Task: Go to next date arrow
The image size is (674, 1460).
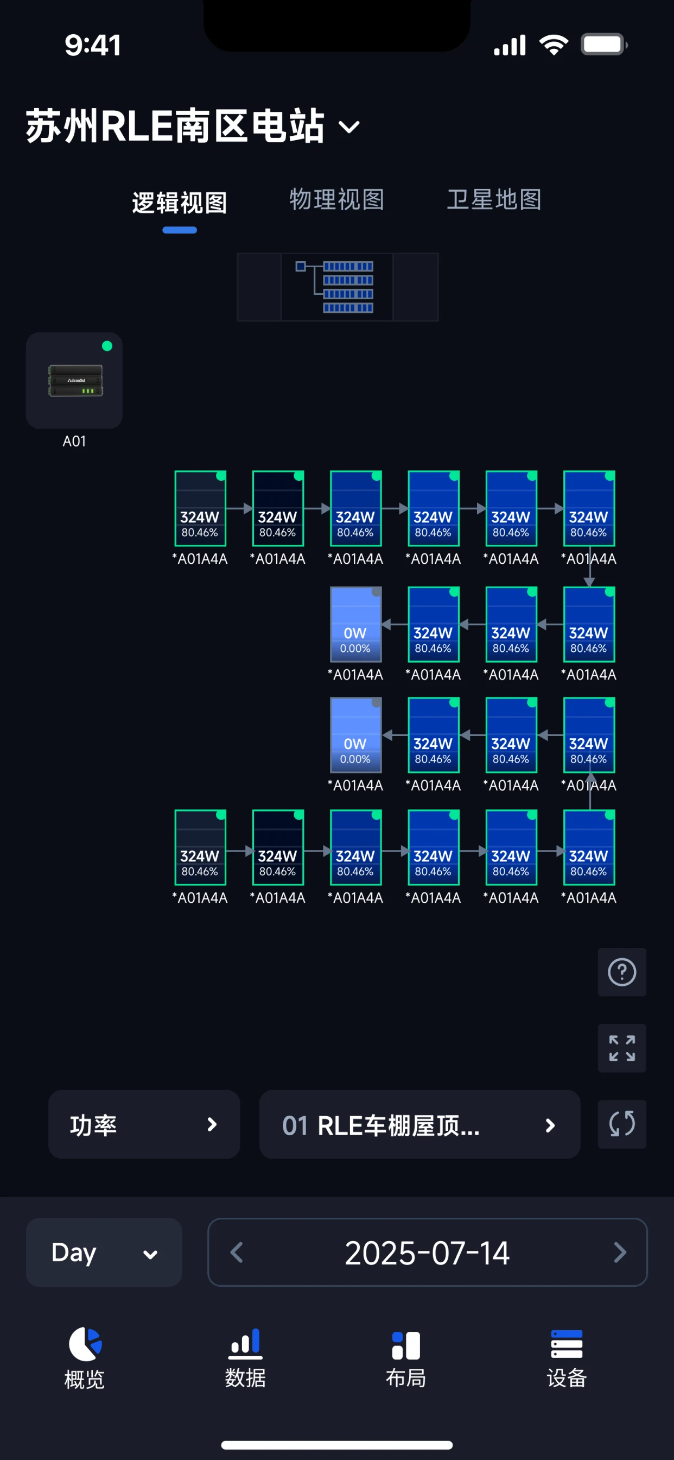Action: coord(620,1252)
